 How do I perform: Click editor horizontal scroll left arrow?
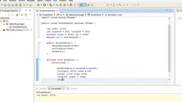point(42,82)
